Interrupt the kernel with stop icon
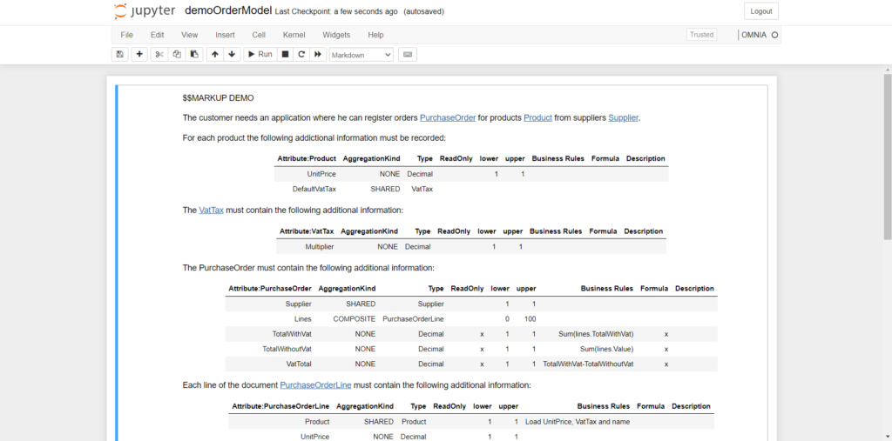Screen dimensions: 892x441 click(286, 55)
